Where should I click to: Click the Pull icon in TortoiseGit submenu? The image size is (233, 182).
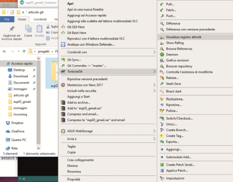[x=162, y=4]
